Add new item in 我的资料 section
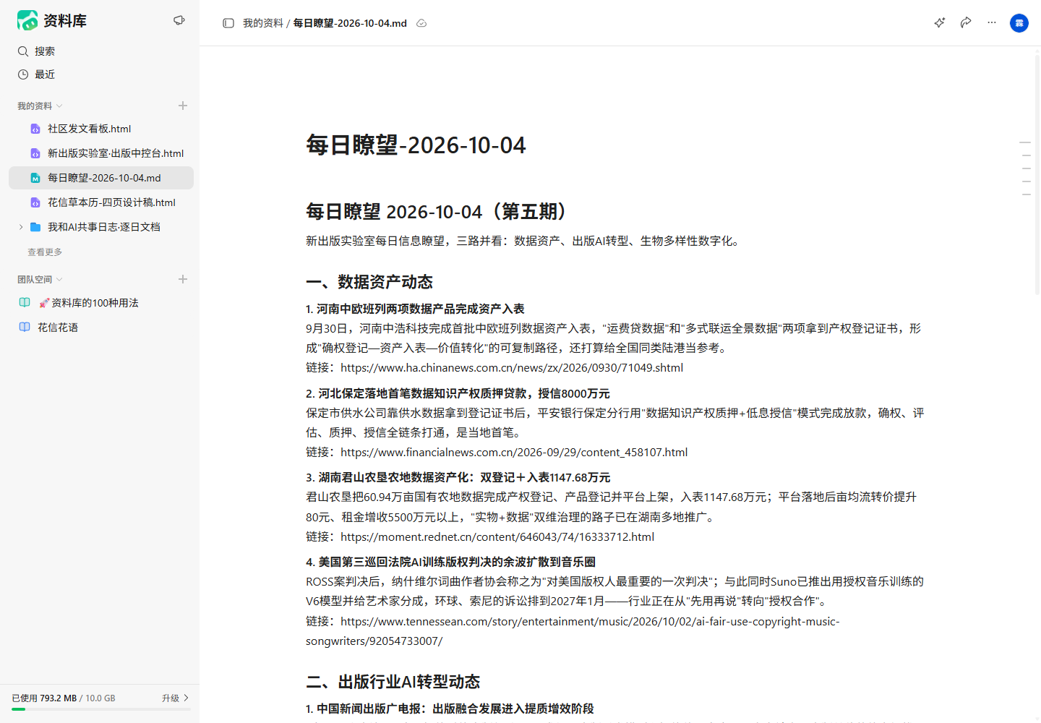This screenshot has width=1041, height=723. pos(183,106)
